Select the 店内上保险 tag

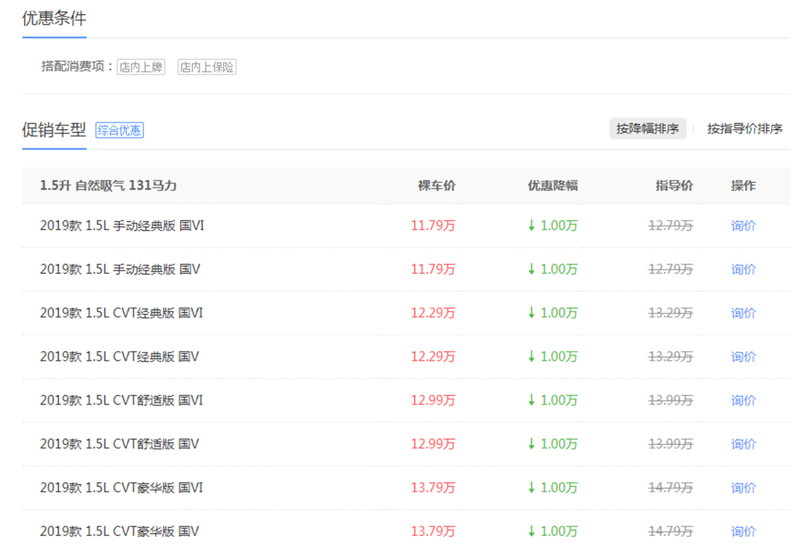[207, 67]
